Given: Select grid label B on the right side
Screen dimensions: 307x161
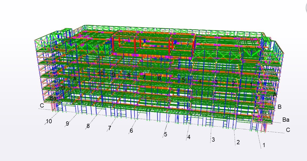Looking at the screenshot, I should point(279,107).
